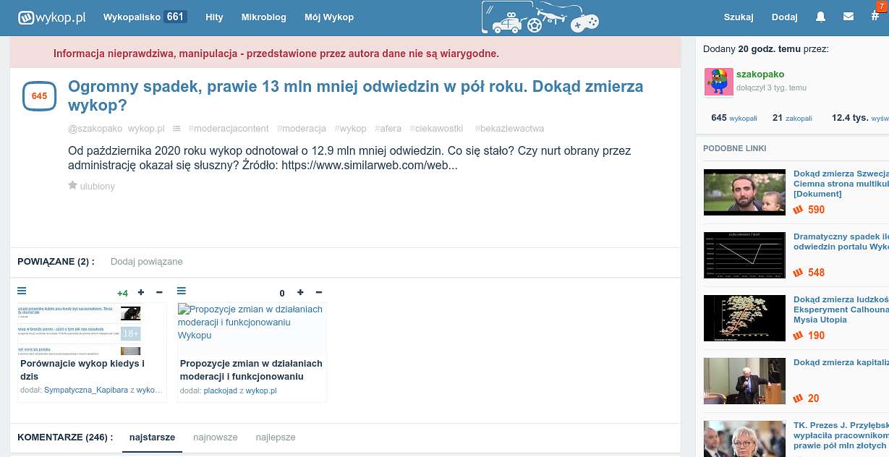The image size is (889, 457).
Task: Open Szukaj search in header
Action: (x=739, y=17)
